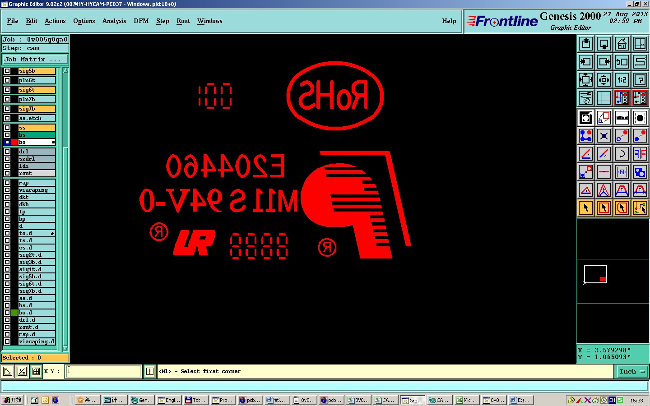
Task: Click the delete cross point icon
Action: tap(604, 136)
